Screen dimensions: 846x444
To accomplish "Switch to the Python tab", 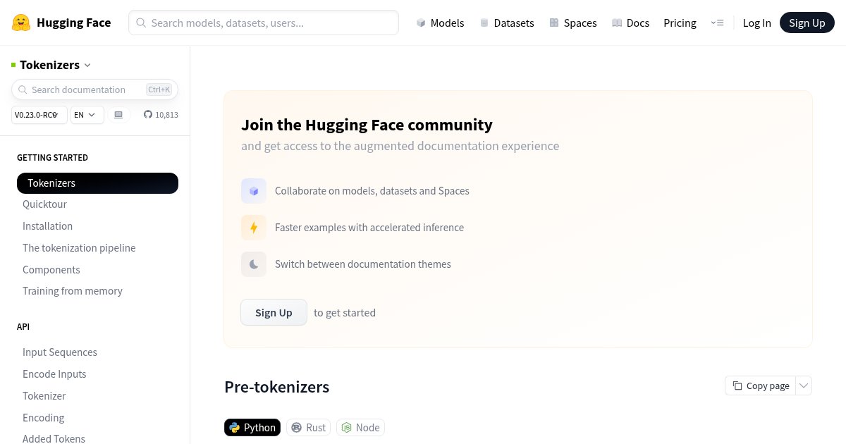I will click(x=252, y=428).
